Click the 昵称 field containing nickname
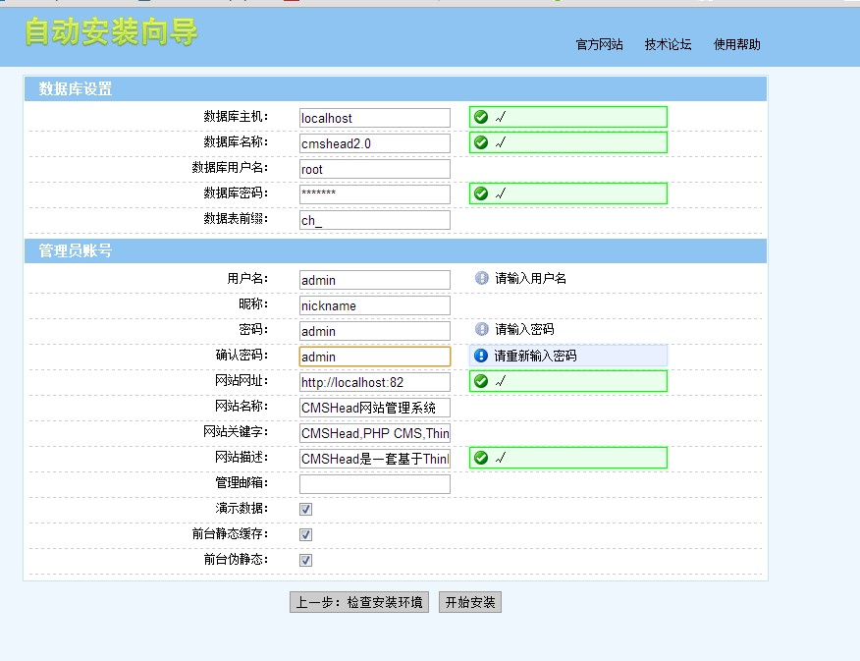The width and height of the screenshot is (860, 661). click(374, 305)
